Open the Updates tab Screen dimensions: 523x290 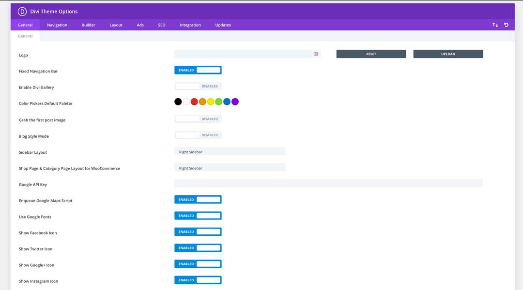(x=223, y=25)
